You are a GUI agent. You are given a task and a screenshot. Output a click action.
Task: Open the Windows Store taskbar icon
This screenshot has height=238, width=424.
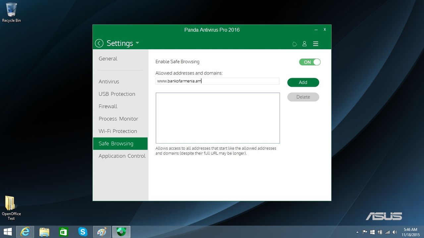pyautogui.click(x=63, y=232)
